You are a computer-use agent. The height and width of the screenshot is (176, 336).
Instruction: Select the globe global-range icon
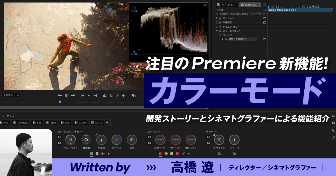(92, 154)
